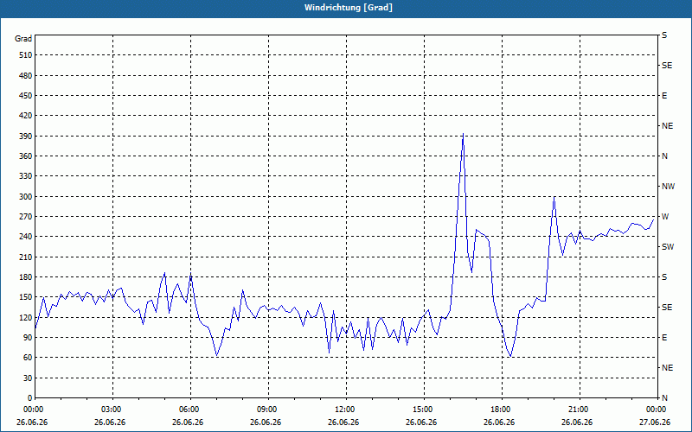
Task: Pick the 420 y-axis tick label
Action: 26,116
